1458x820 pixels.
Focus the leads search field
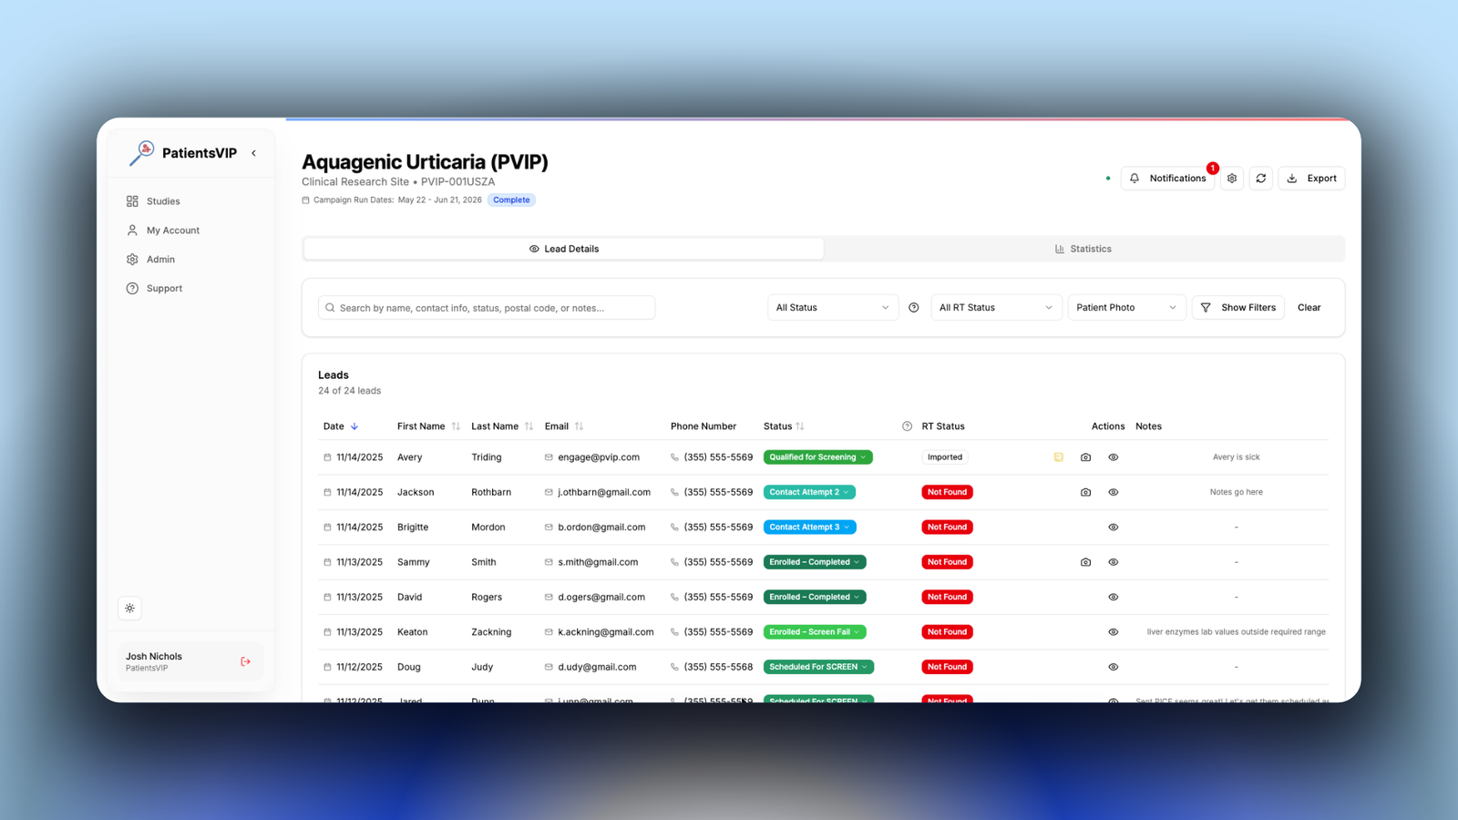coord(487,308)
